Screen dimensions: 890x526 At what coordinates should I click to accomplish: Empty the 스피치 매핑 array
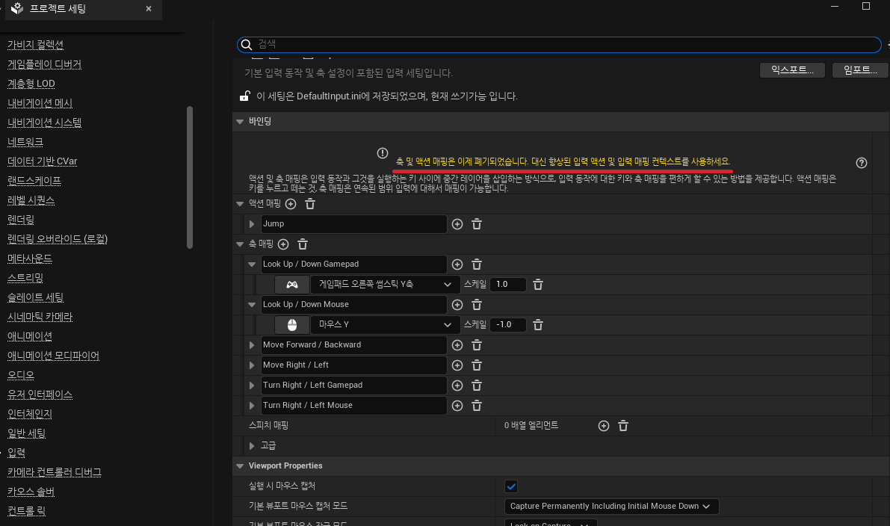(x=623, y=426)
